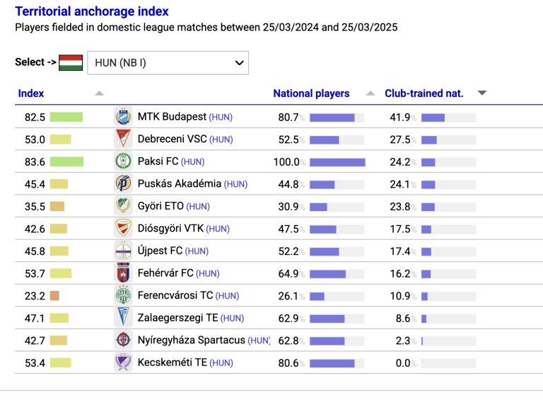Click the Puskás Akadémia club logo

(123, 183)
